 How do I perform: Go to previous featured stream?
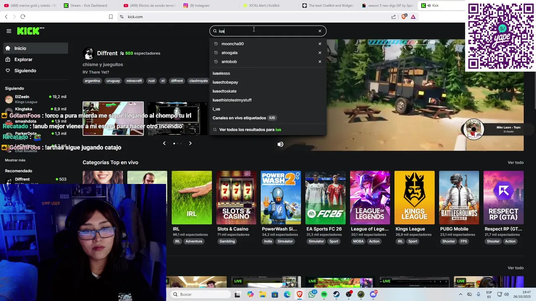(164, 143)
